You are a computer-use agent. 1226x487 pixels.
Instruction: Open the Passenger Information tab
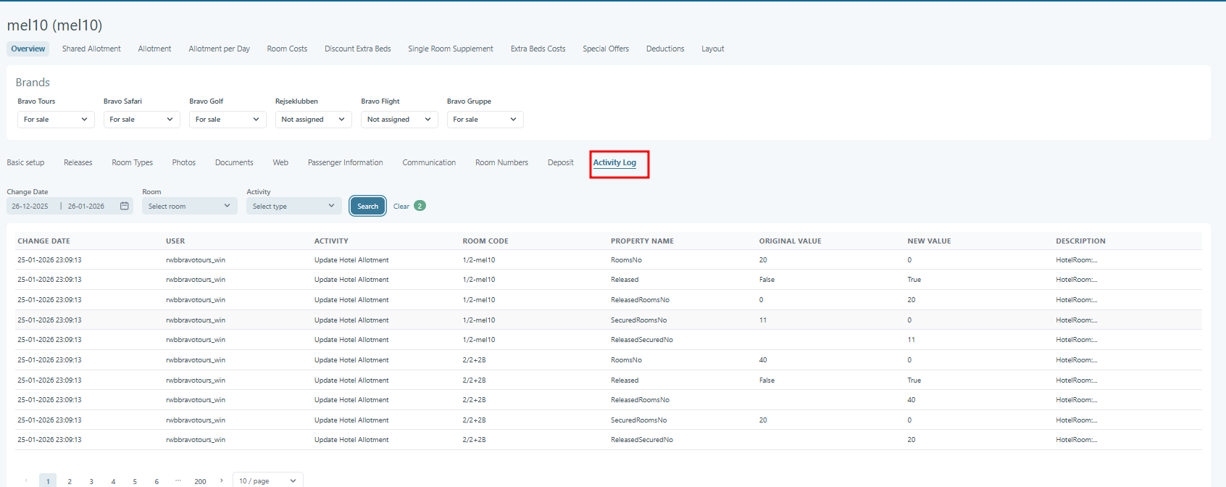pos(345,163)
